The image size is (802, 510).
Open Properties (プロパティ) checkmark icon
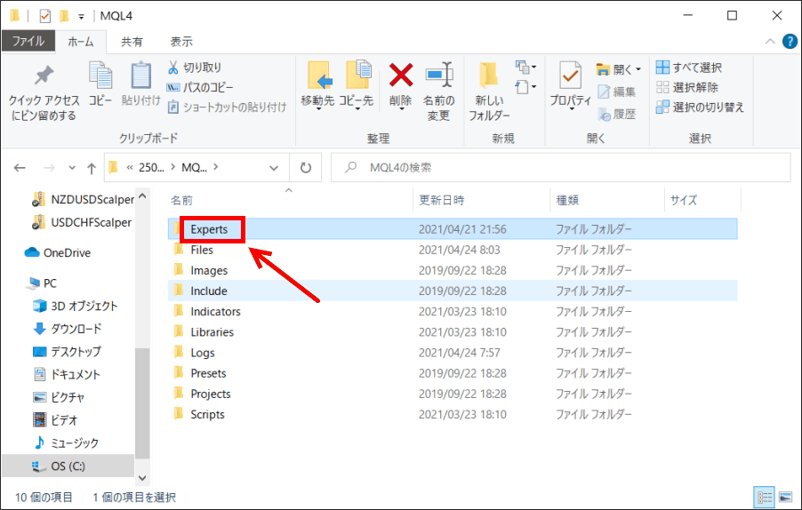click(x=570, y=76)
